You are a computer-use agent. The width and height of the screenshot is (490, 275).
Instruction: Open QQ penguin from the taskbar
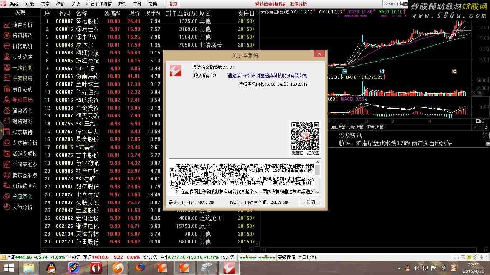(x=51, y=267)
